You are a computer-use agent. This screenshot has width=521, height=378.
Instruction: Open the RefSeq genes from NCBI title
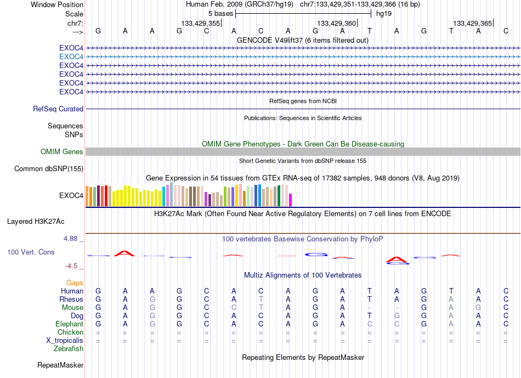303,101
